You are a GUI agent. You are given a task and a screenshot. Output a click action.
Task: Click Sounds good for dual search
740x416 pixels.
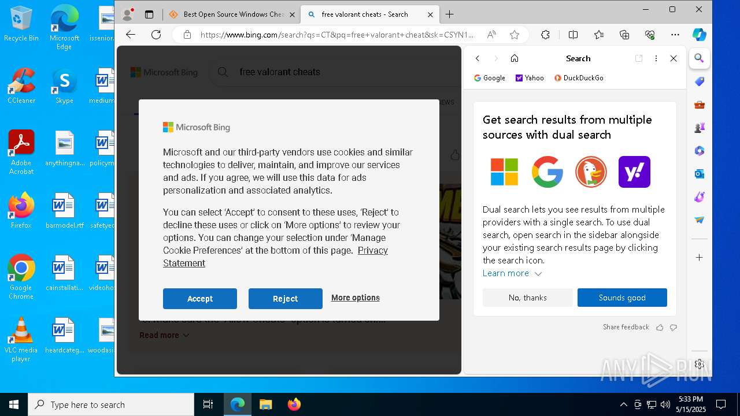coord(622,298)
